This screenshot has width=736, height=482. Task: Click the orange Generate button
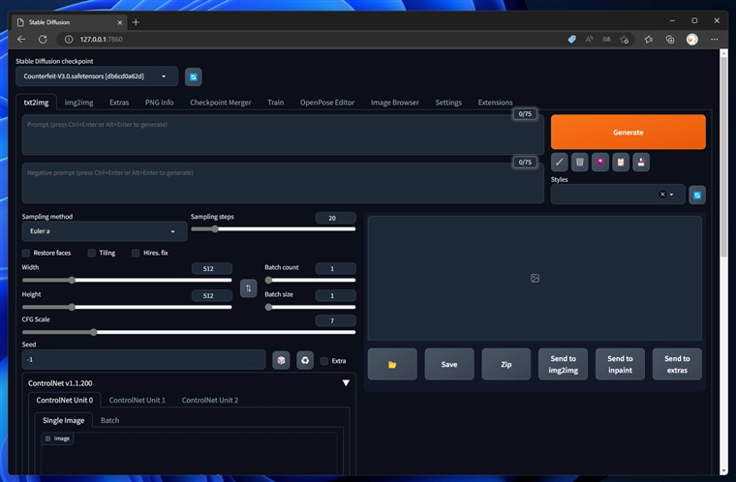629,133
